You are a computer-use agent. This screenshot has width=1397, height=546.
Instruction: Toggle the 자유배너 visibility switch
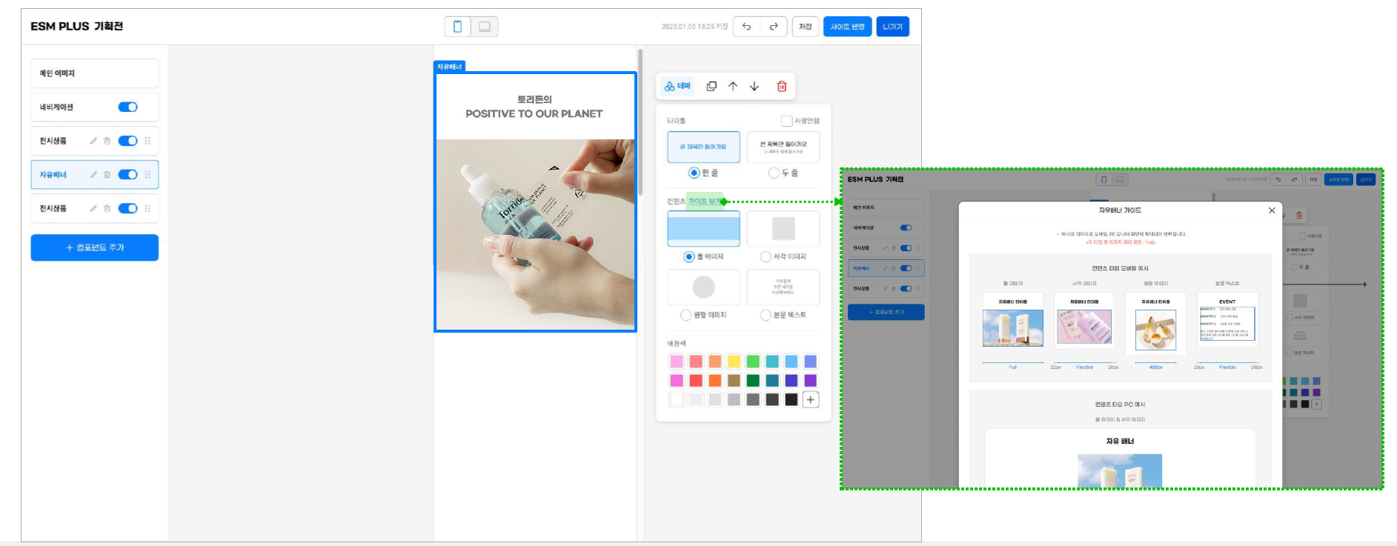tap(127, 175)
